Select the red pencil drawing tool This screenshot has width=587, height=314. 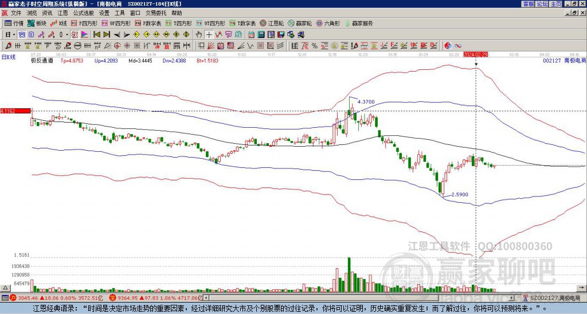[x=8, y=46]
